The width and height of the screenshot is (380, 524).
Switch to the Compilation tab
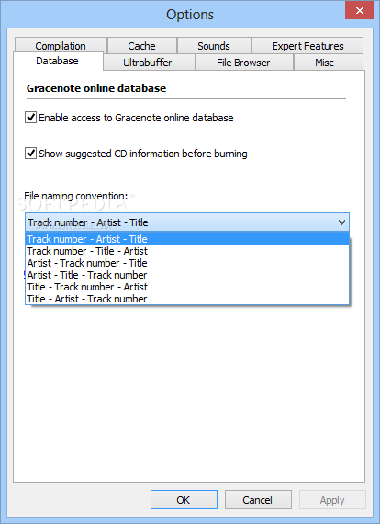click(x=61, y=45)
